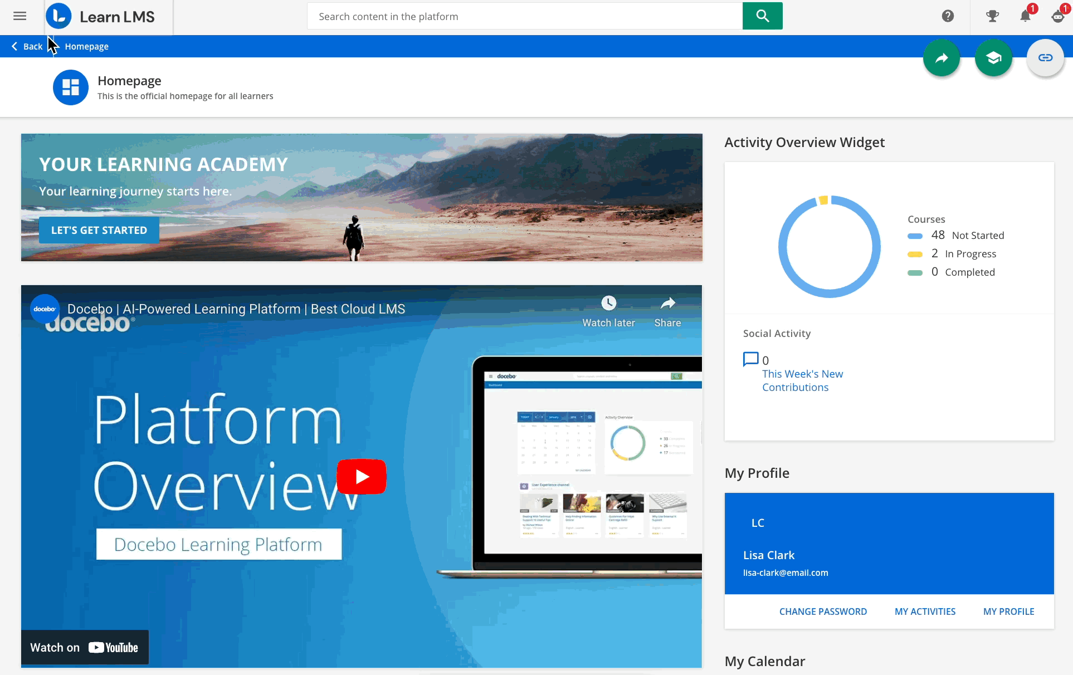This screenshot has height=675, width=1073.
Task: Click the yellow In Progress legend swatch
Action: point(915,255)
